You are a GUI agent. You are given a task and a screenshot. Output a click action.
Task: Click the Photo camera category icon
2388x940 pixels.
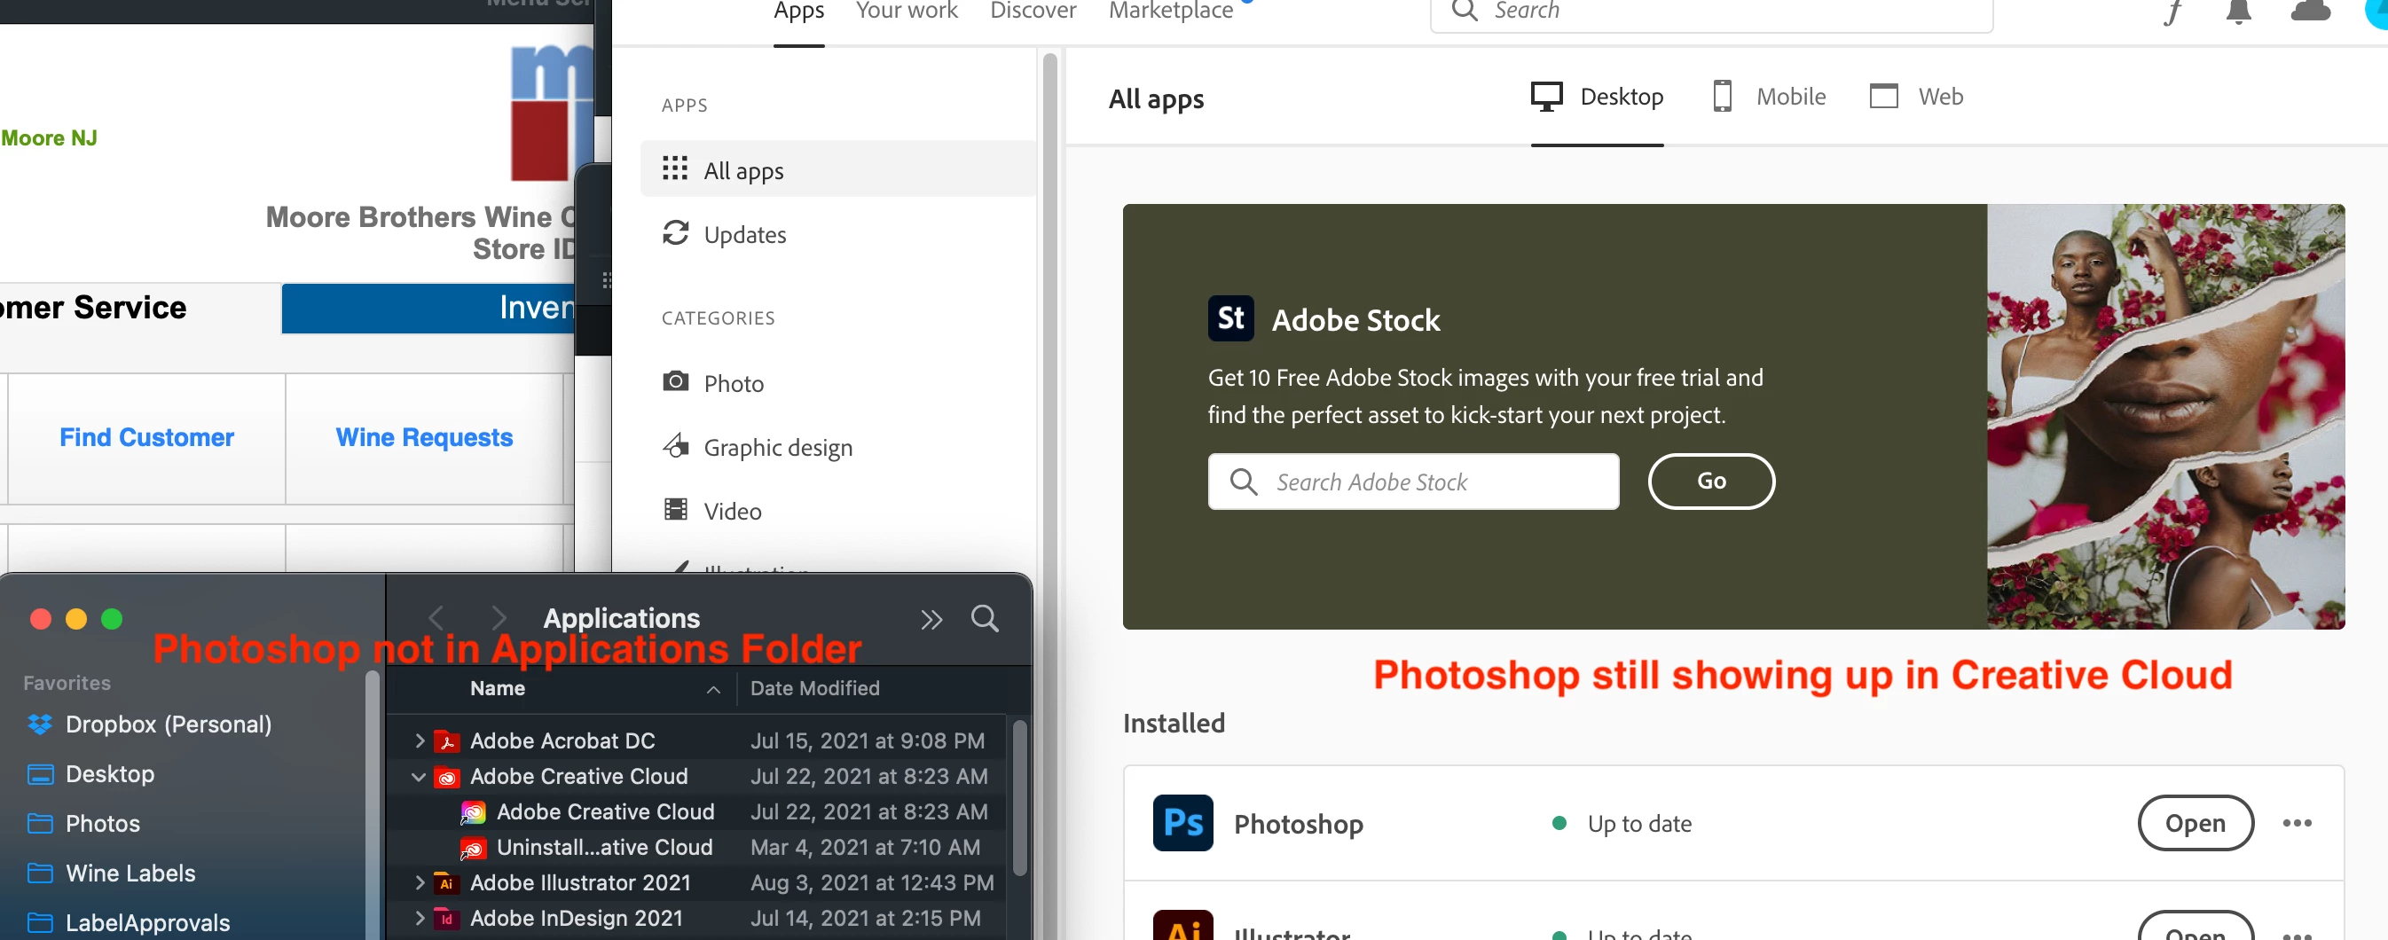675,381
